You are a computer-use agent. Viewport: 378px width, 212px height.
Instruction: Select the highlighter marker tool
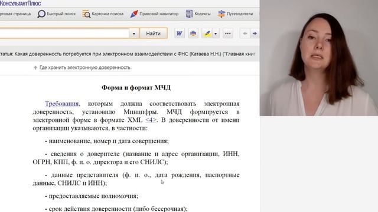coord(207,34)
